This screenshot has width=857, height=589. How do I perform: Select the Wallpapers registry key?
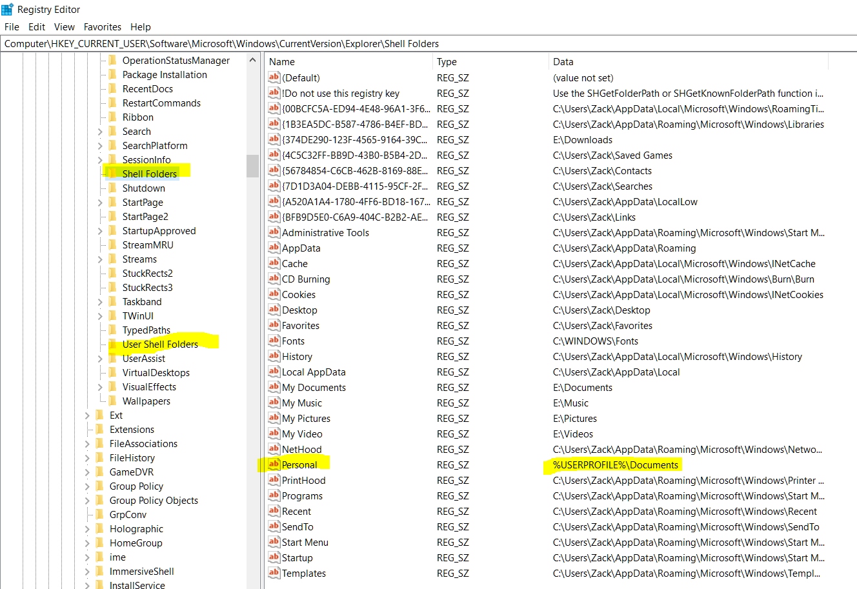[x=145, y=401]
